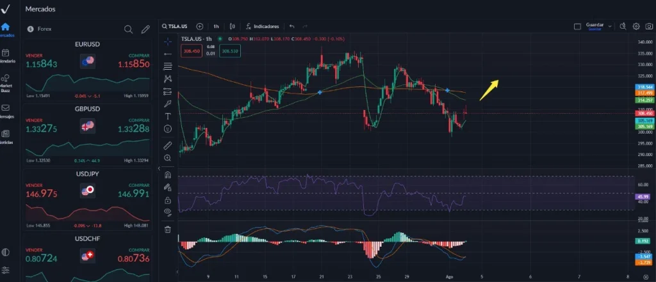This screenshot has width=656, height=282.
Task: Open the Mercados home sidebar icon
Action: 5,27
